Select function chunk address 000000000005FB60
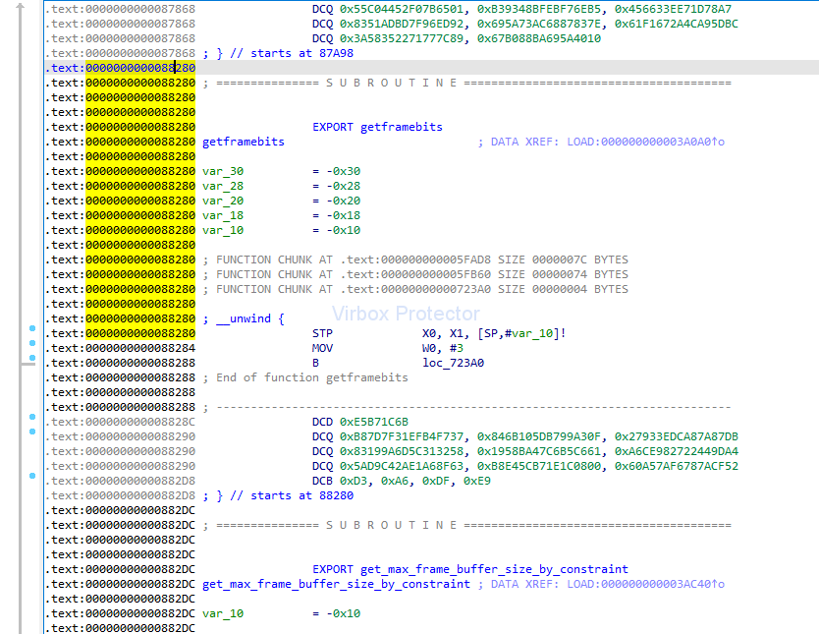Screen dimensions: 819x634 point(436,274)
